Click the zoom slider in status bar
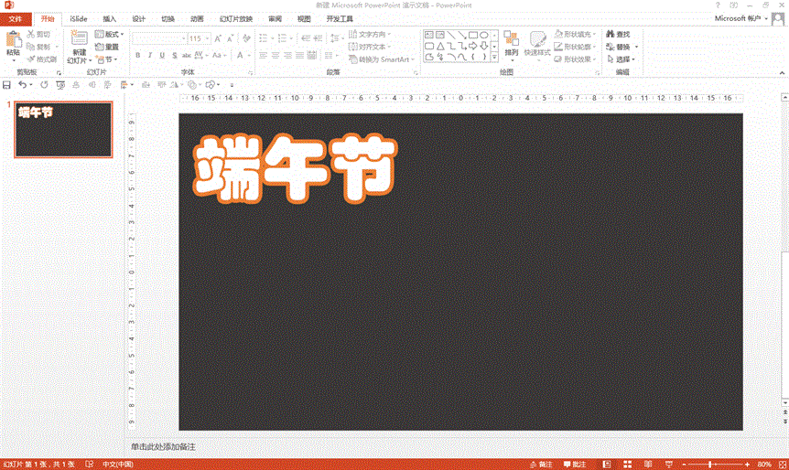 pos(710,464)
